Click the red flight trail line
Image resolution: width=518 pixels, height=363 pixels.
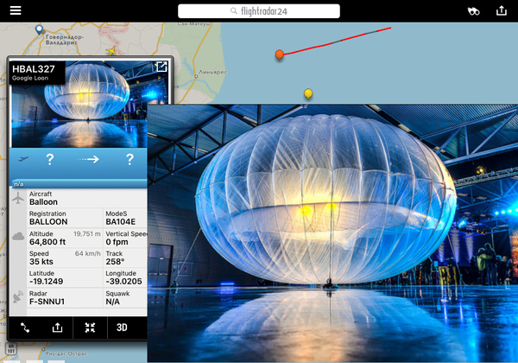tap(337, 41)
